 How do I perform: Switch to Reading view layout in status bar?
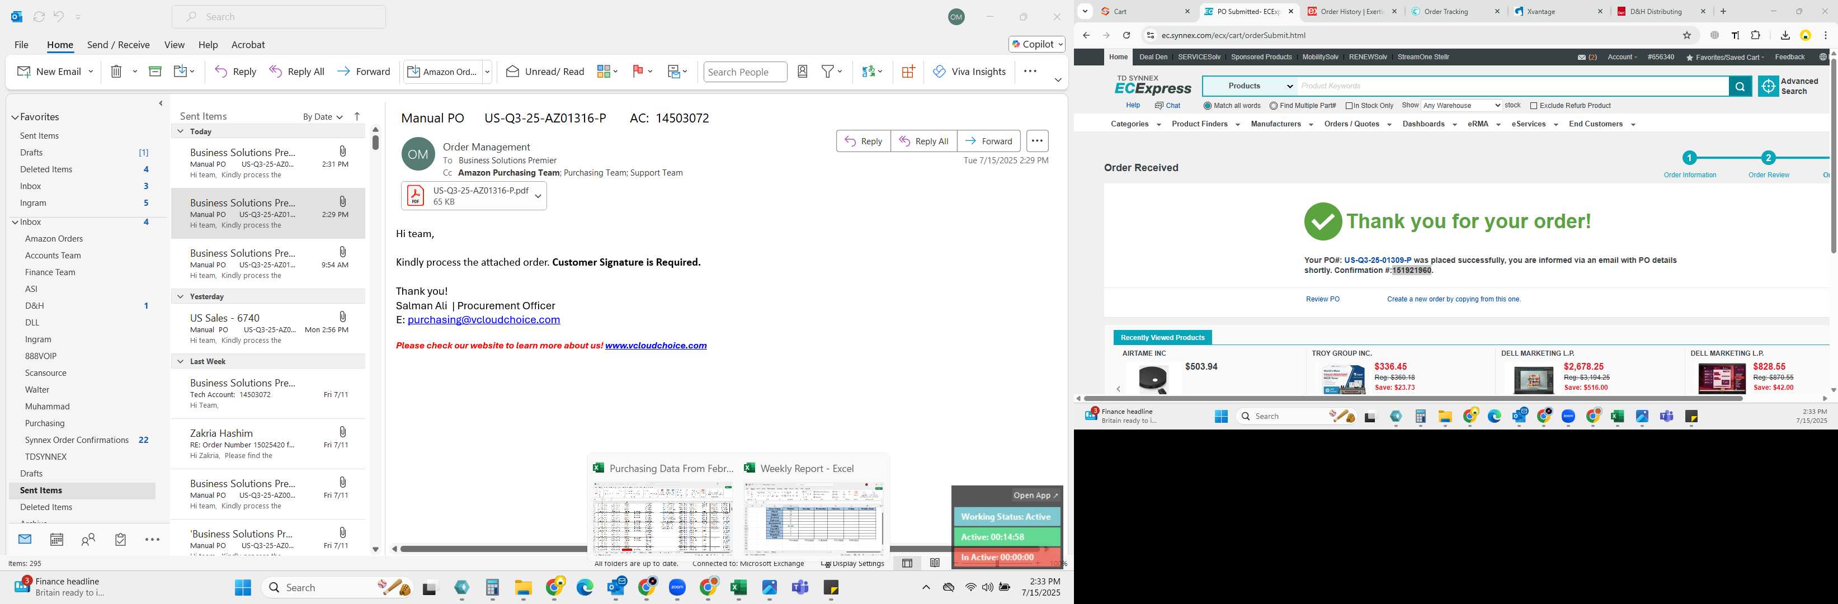pos(935,563)
